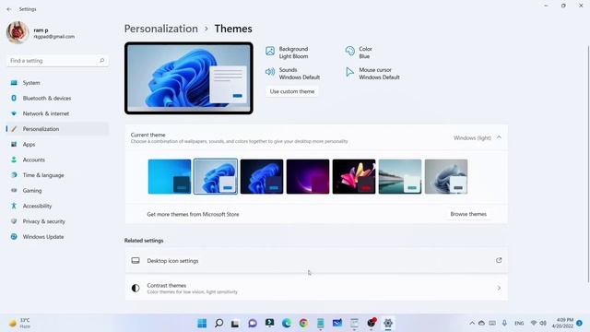Image resolution: width=590 pixels, height=332 pixels.
Task: Open the clock showing 4:09 PM
Action: click(x=563, y=323)
